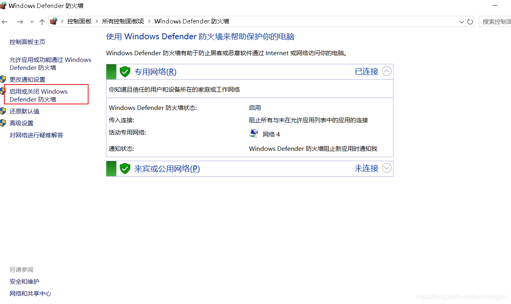Viewport: 511px width, 304px height.
Task: Click the 未连接 status text
Action: click(x=366, y=168)
